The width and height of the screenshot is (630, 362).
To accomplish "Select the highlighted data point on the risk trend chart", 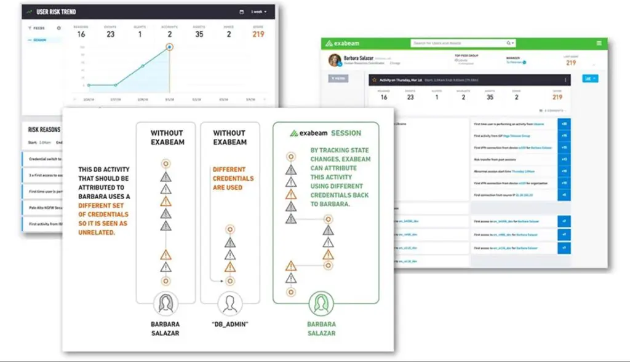I will 170,46.
